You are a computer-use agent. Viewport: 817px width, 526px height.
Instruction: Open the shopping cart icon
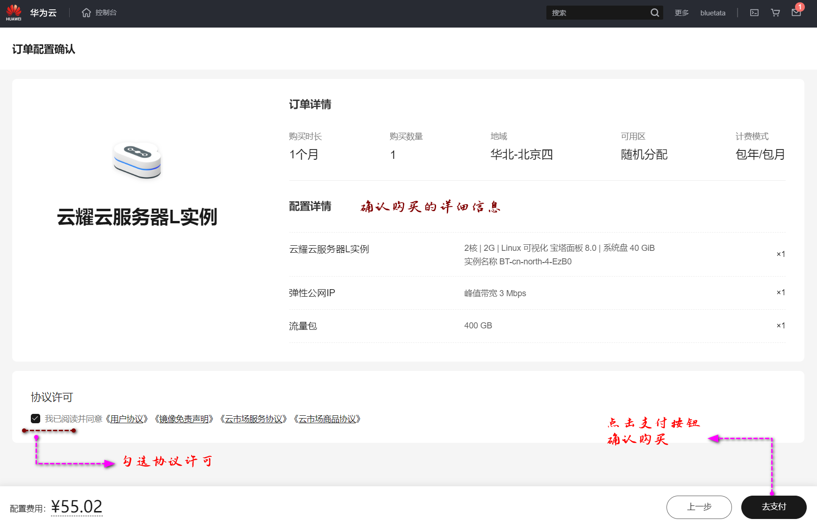point(775,13)
